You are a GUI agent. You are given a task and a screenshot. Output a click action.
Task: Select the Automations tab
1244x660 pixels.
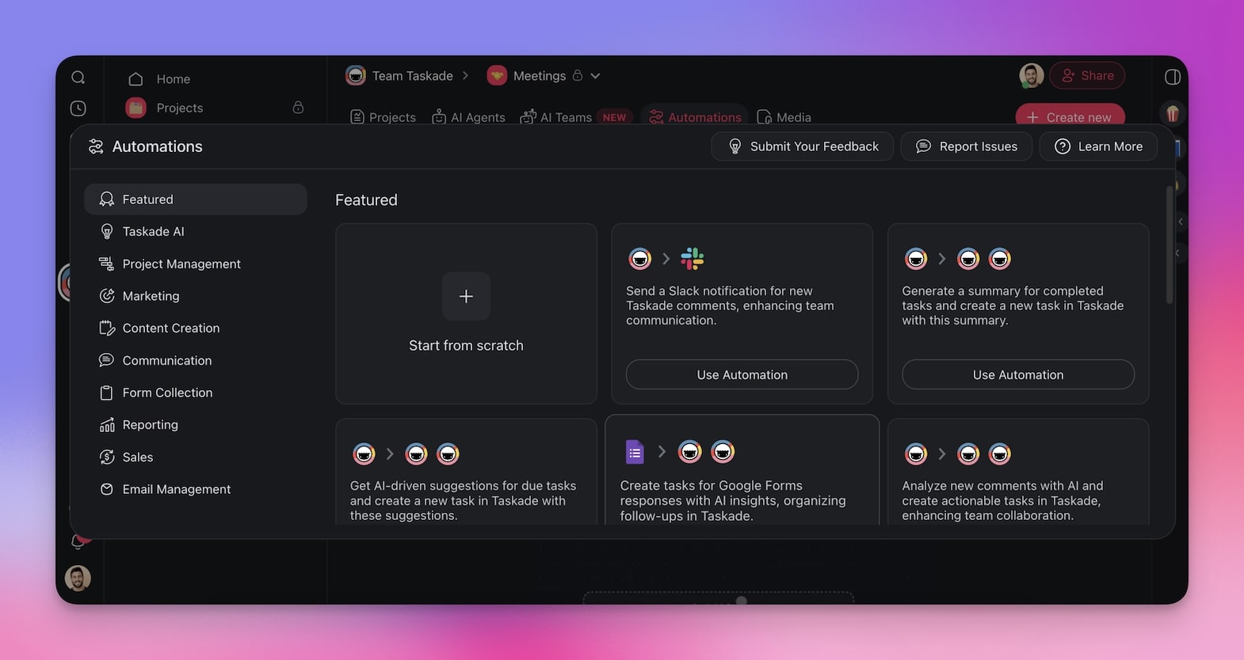click(695, 117)
